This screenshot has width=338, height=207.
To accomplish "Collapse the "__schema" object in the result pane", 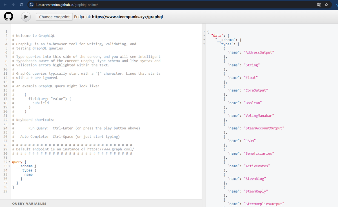I will tap(204, 40).
